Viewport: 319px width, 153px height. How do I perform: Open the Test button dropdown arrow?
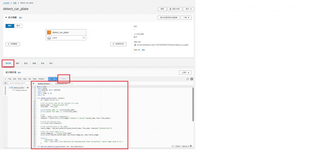coord(56,79)
